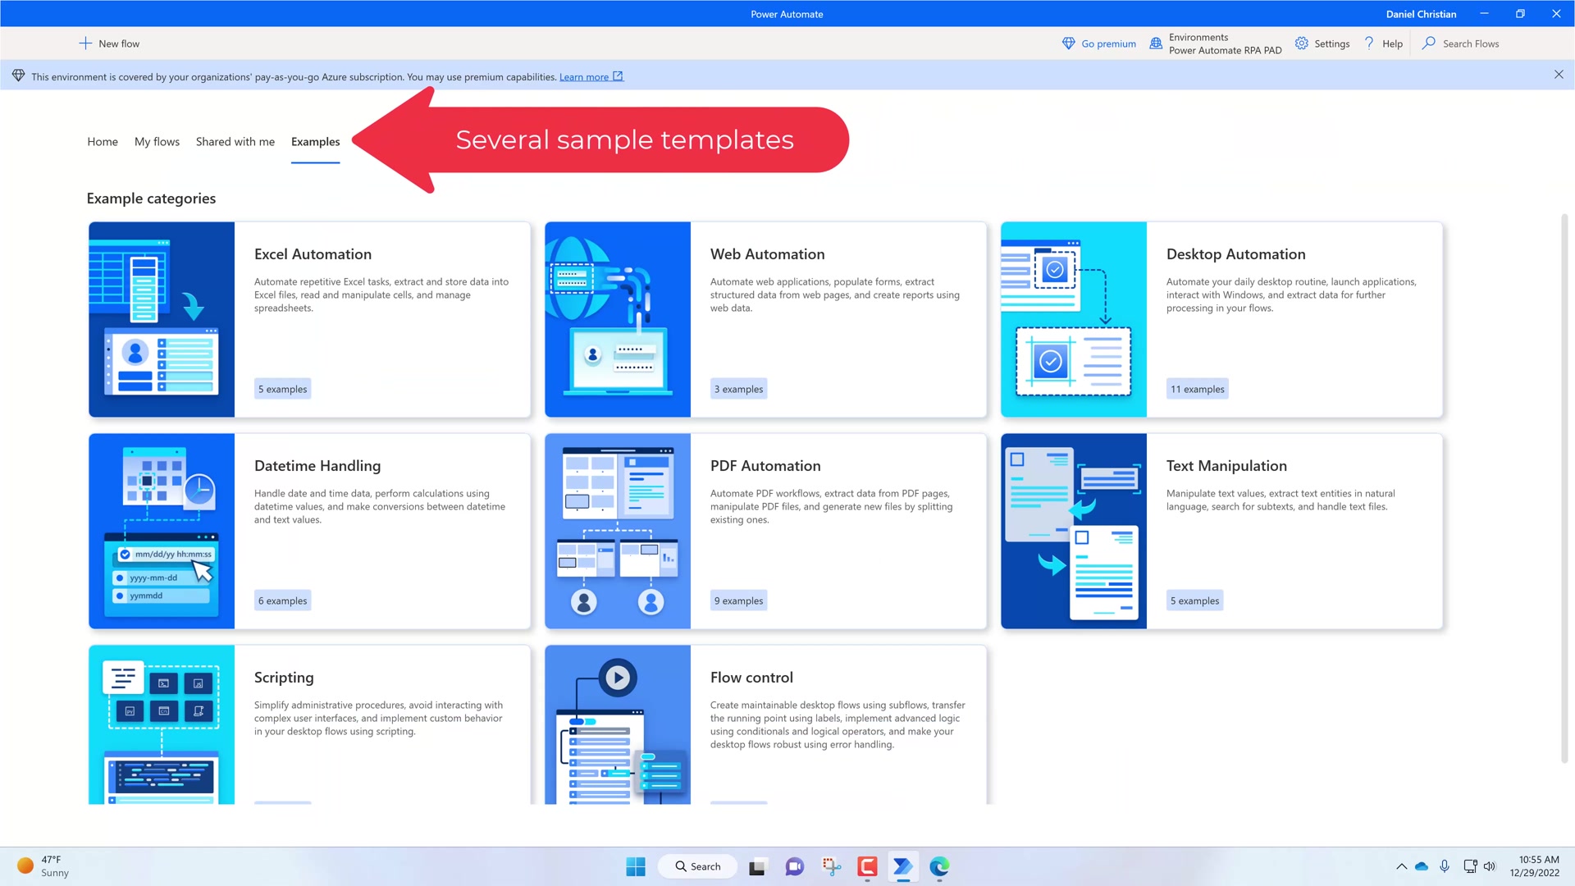Click the 3 examples badge
Viewport: 1575px width, 886px height.
point(738,389)
